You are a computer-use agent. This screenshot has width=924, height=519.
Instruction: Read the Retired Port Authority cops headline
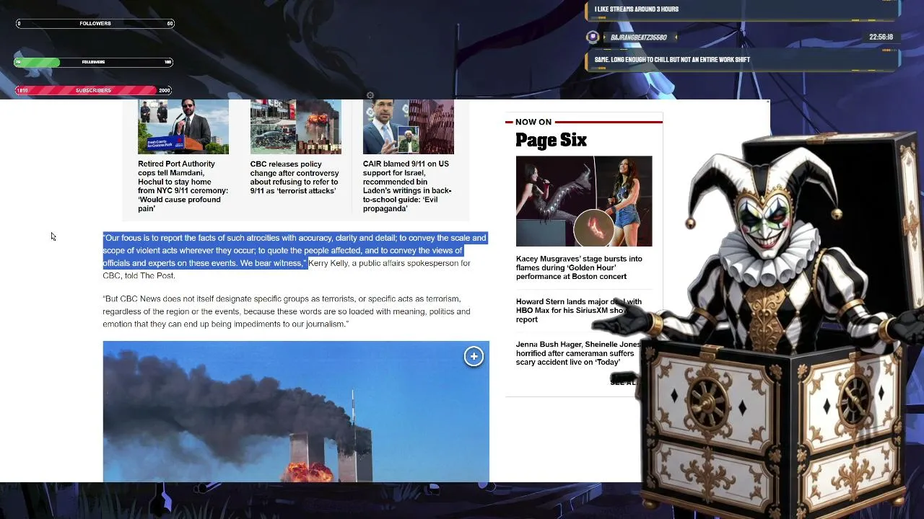click(183, 186)
